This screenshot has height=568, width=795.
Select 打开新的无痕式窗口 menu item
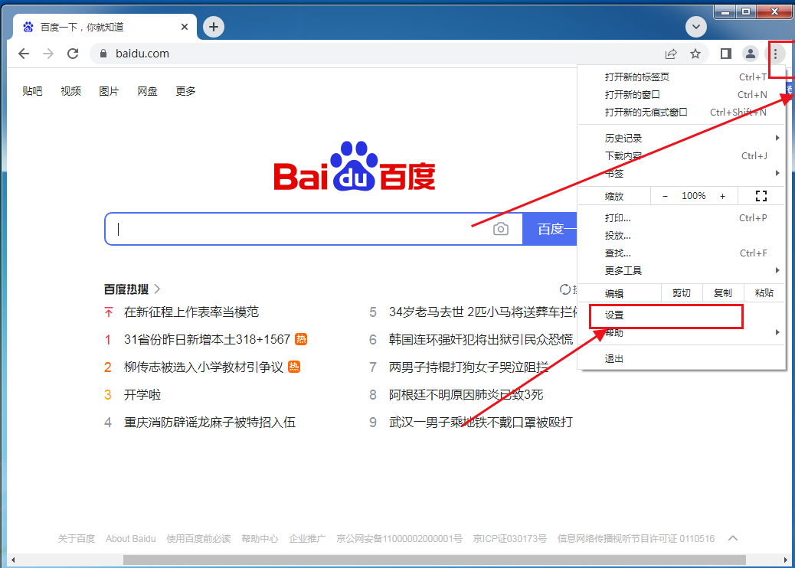click(682, 113)
